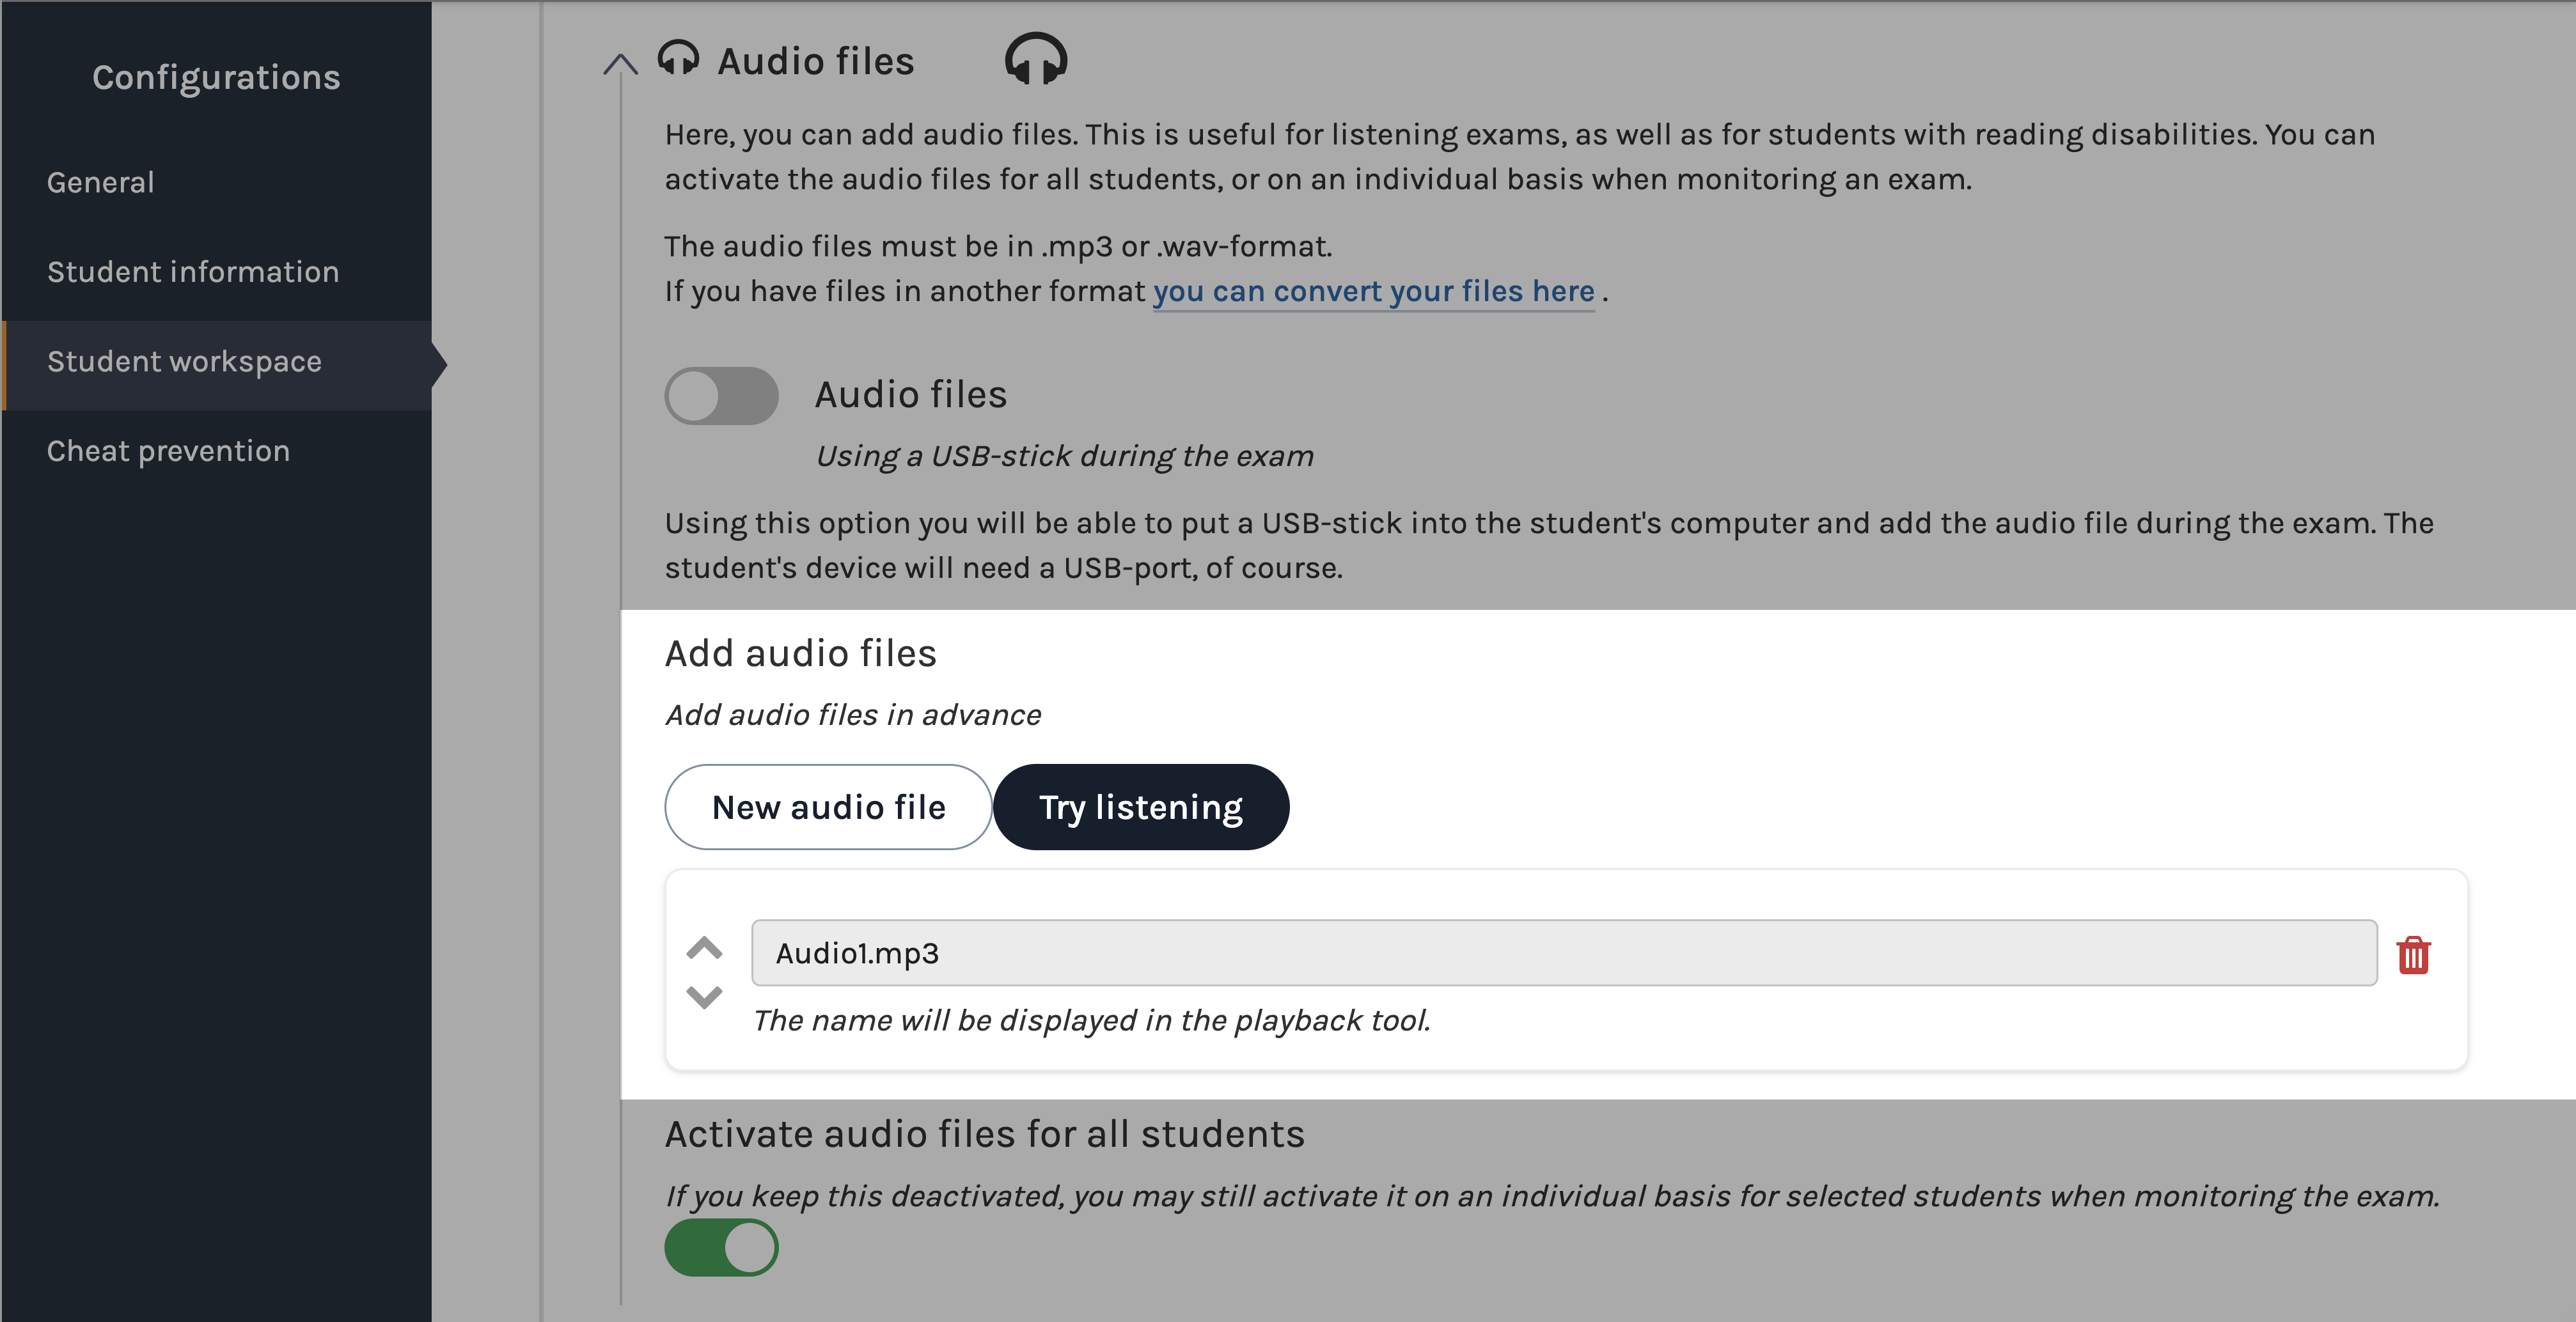Enable the Audio files USB-stick toggle
The width and height of the screenshot is (2576, 1322).
tap(721, 396)
